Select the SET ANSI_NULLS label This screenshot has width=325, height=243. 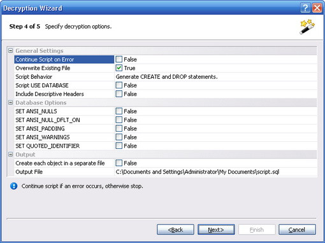point(36,111)
